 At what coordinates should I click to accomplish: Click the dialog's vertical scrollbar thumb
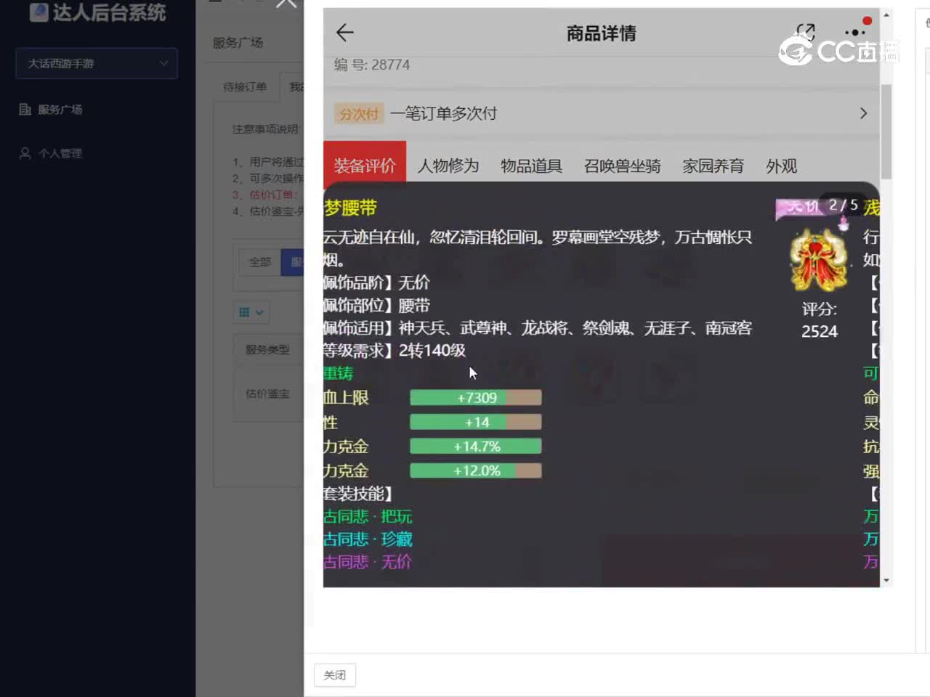(886, 131)
